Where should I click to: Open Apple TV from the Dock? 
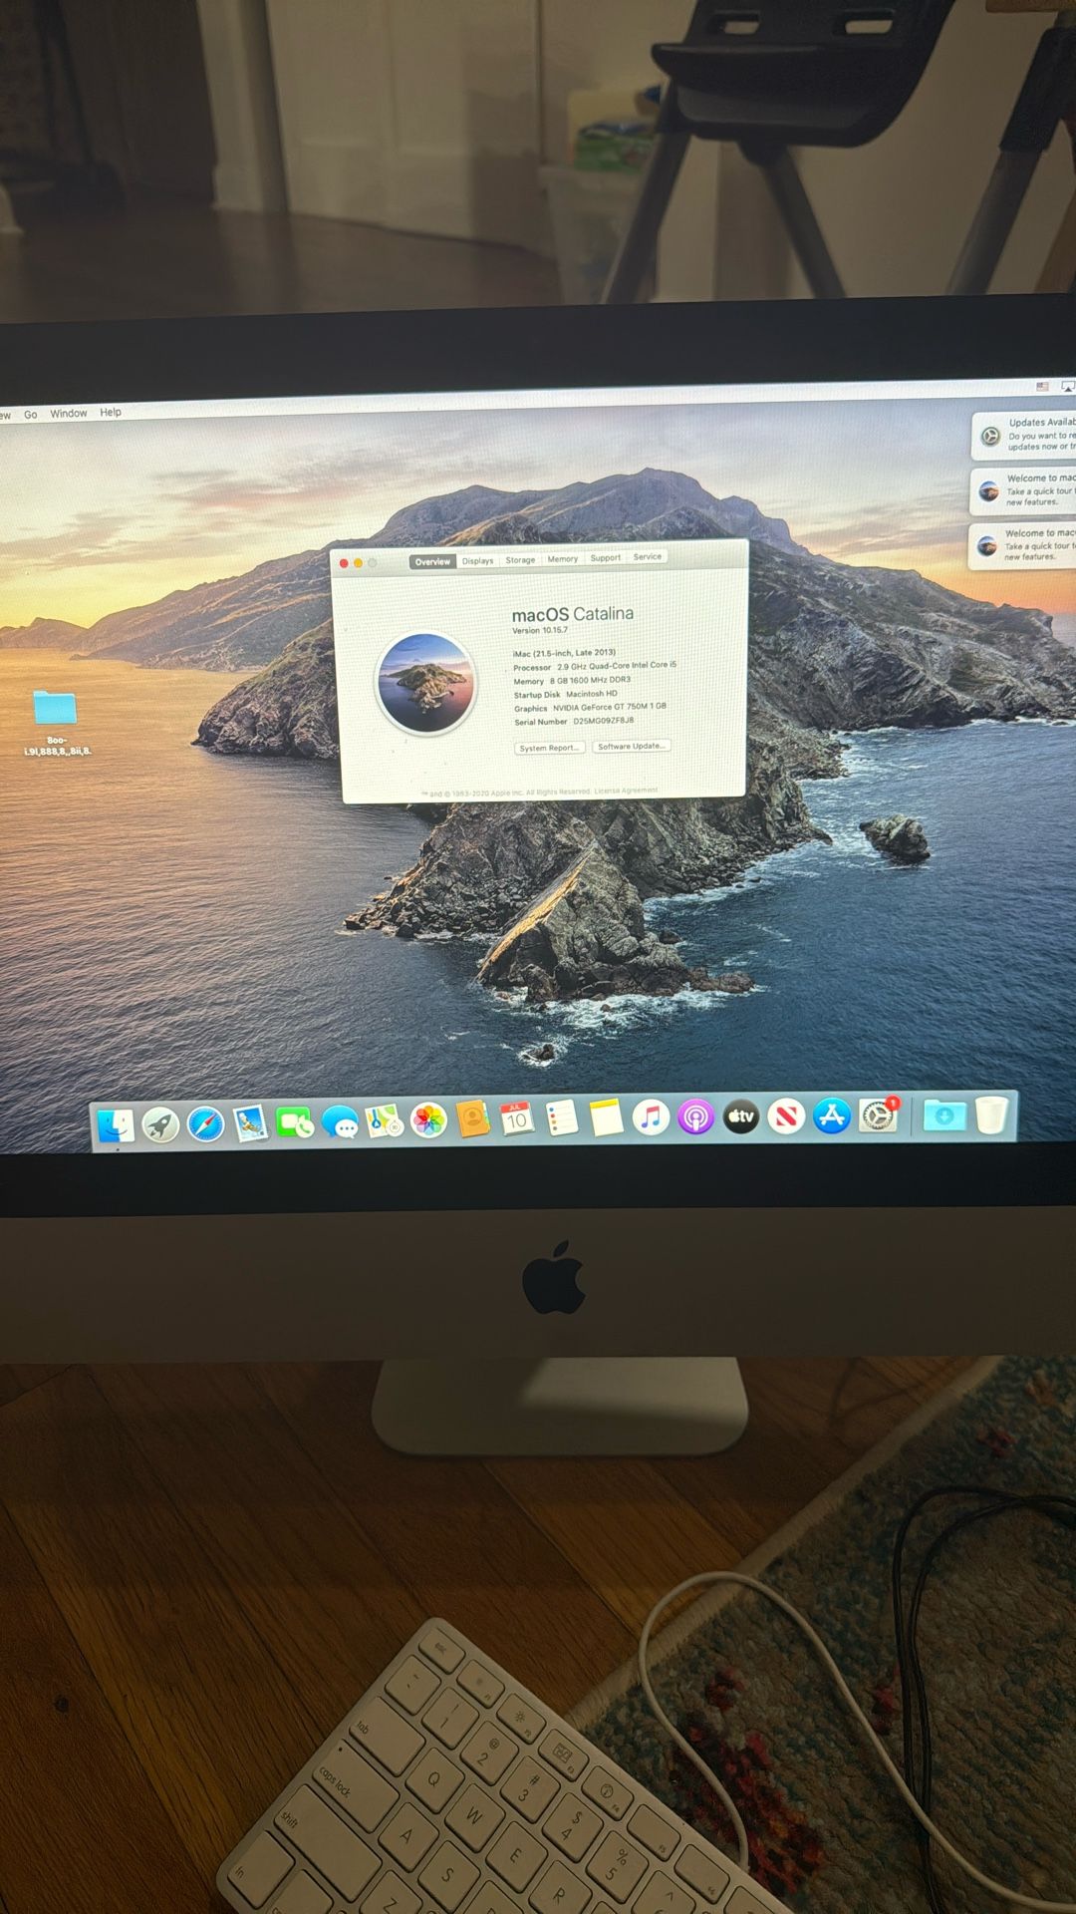tap(740, 1116)
